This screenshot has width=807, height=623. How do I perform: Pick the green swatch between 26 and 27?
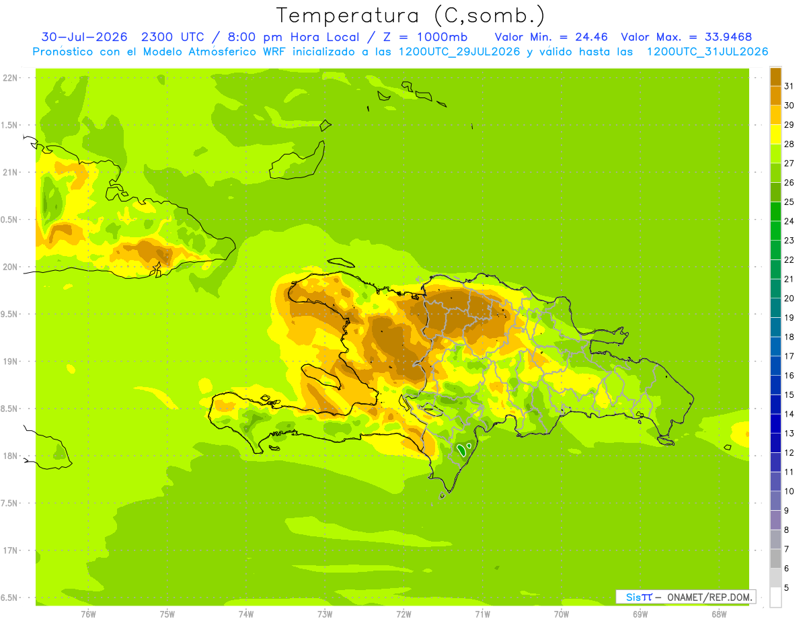coord(775,173)
